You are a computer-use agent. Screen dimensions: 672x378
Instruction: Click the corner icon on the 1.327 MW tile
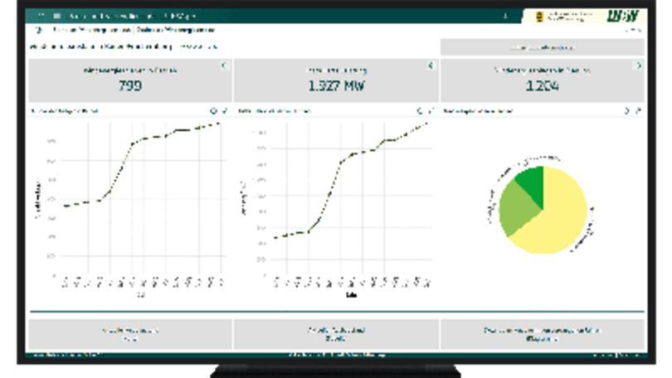(x=430, y=65)
